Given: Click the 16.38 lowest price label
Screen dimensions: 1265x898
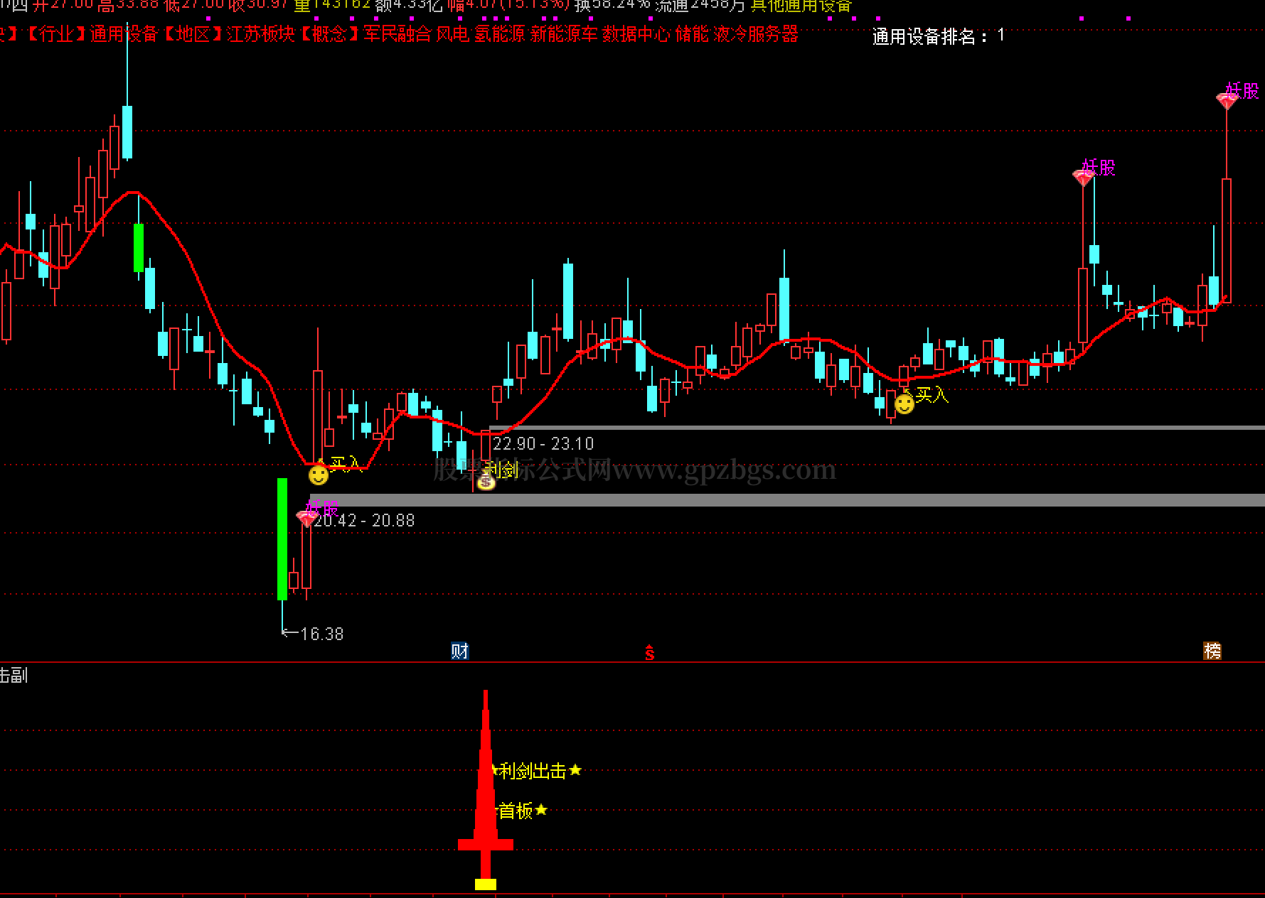Looking at the screenshot, I should tap(322, 634).
